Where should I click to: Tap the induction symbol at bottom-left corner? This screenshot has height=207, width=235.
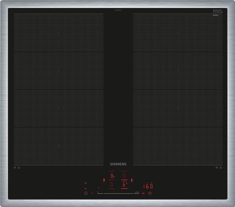(17, 167)
